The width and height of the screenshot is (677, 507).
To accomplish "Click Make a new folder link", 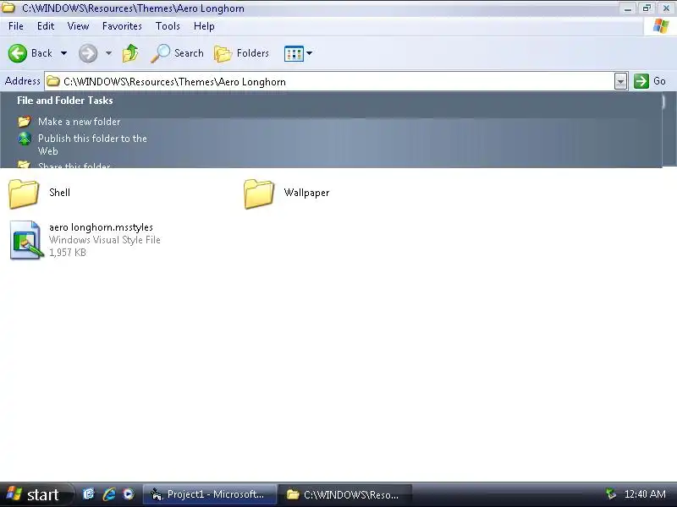I will (80, 122).
